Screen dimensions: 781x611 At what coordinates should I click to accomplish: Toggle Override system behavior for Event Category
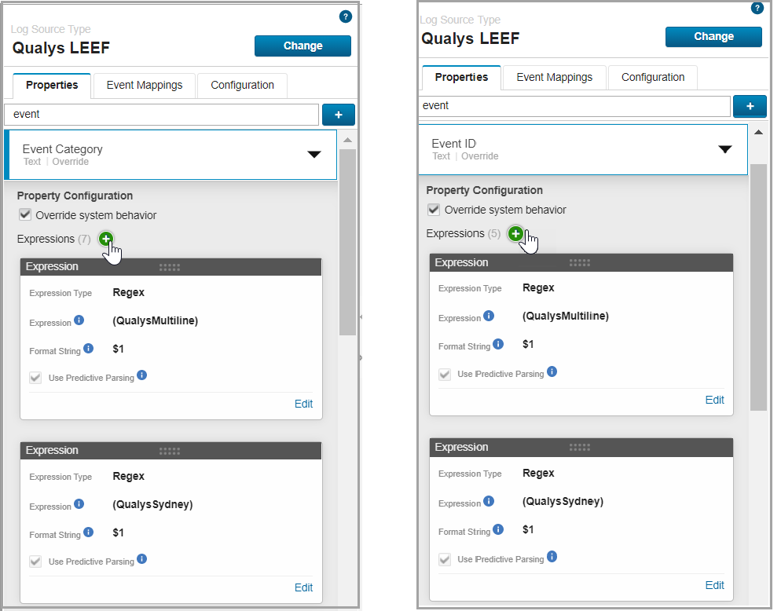(25, 215)
